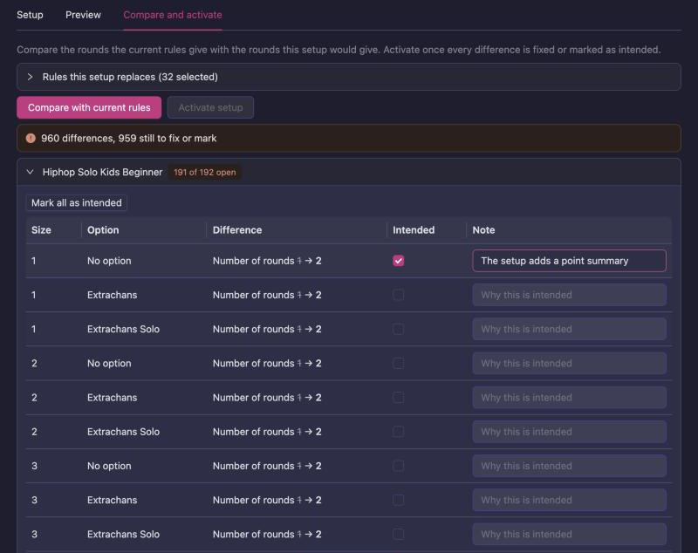This screenshot has width=698, height=553.
Task: Click the note field for size 3 No option
Action: [570, 467]
